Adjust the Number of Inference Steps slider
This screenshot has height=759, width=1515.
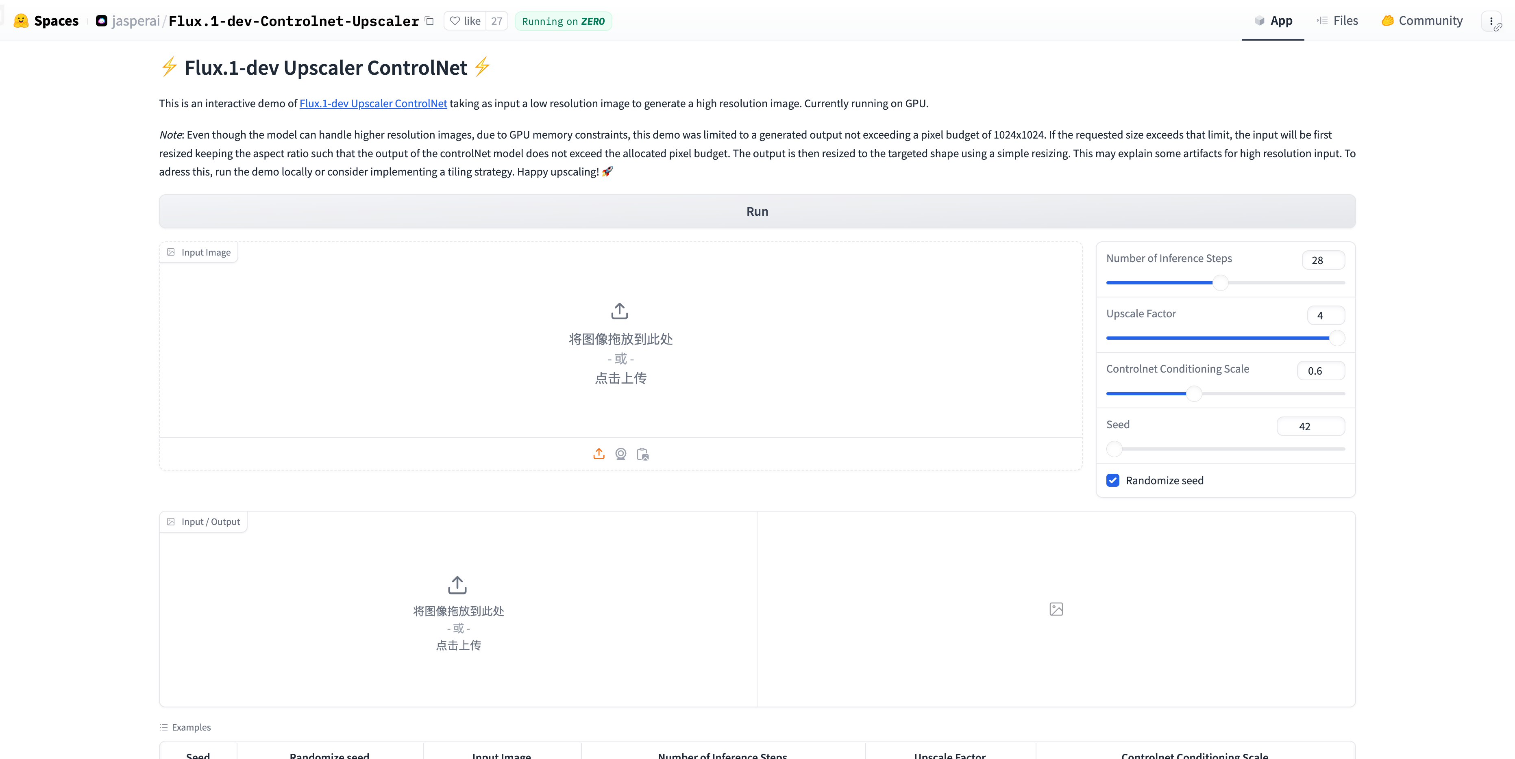pos(1225,283)
